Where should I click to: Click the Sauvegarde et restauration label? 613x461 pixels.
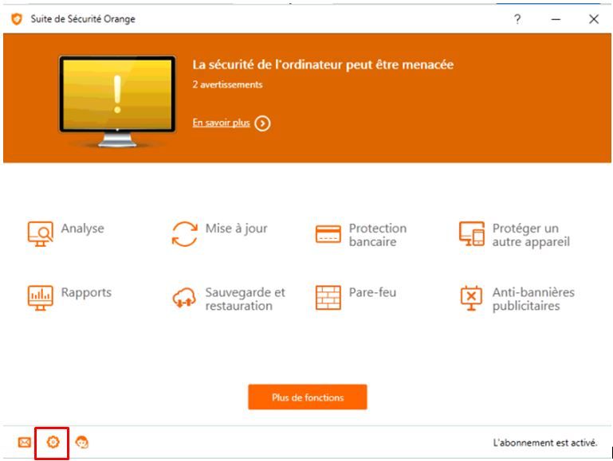pos(246,299)
